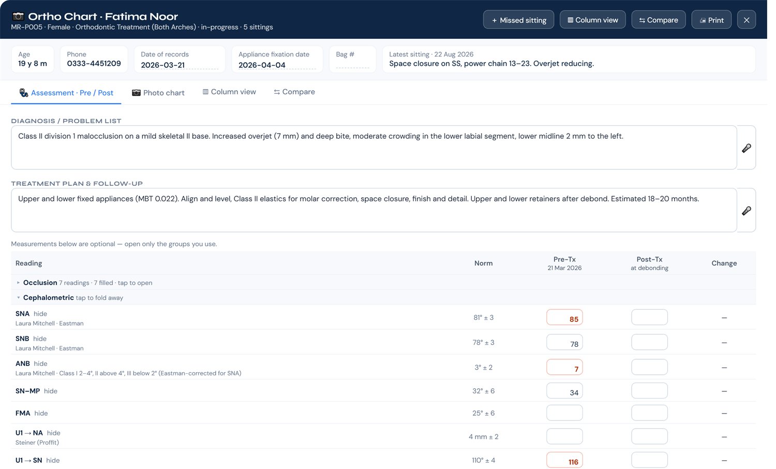Edit the Appliance fixation date field
The image size is (776, 469).
(277, 65)
